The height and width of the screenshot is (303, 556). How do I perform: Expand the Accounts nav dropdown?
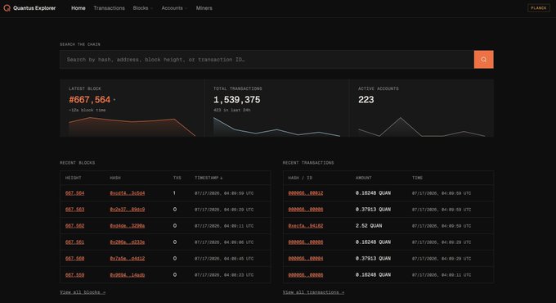(x=174, y=8)
